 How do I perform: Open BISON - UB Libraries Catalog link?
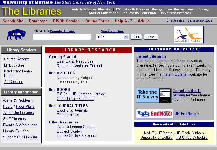click(x=81, y=94)
